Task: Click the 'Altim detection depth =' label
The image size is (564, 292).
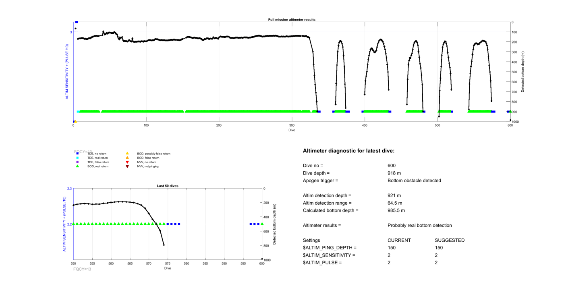Action: (327, 195)
